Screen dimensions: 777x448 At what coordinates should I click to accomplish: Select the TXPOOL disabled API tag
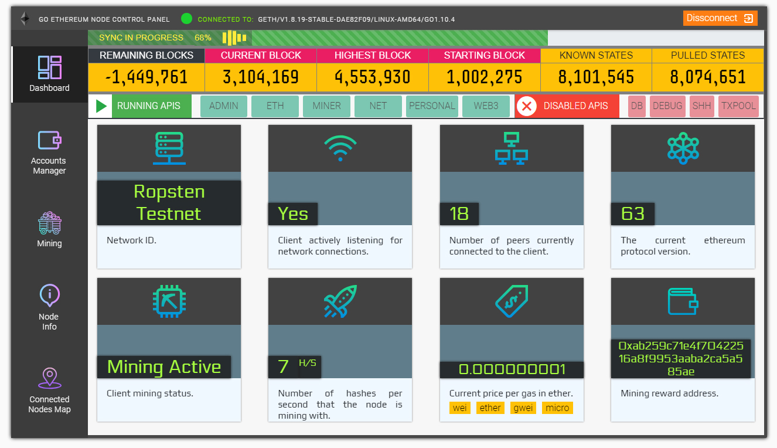tap(738, 106)
